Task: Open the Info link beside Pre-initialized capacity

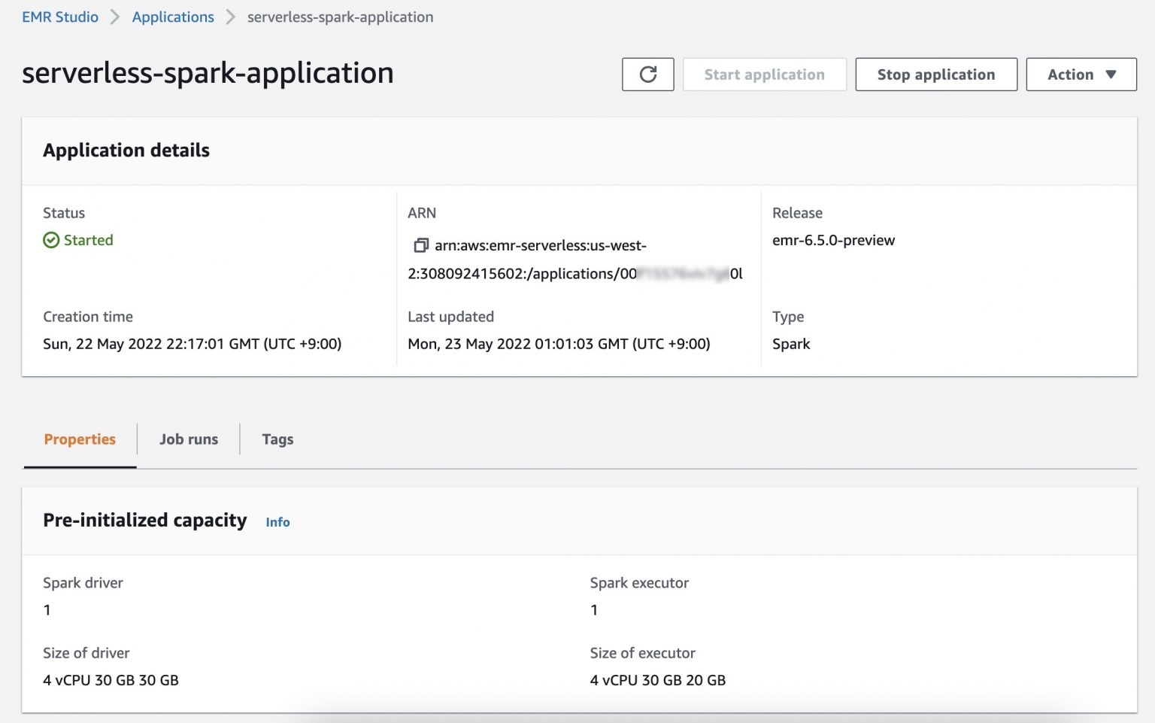Action: click(x=277, y=521)
